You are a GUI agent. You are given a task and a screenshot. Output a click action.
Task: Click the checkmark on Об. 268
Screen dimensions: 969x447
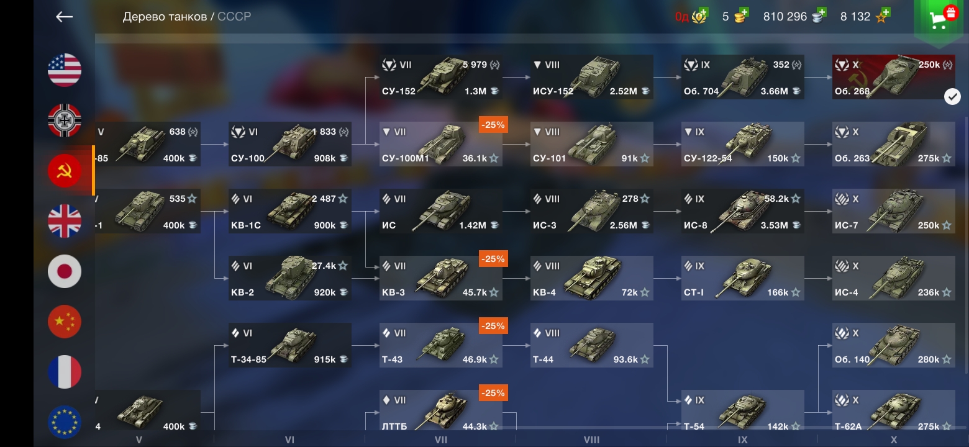click(952, 96)
